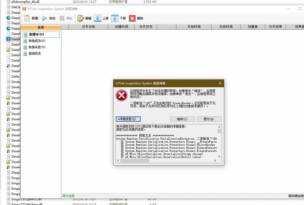
Task: Click the 3,783 KB size in Explorer
Action: pos(150,2)
